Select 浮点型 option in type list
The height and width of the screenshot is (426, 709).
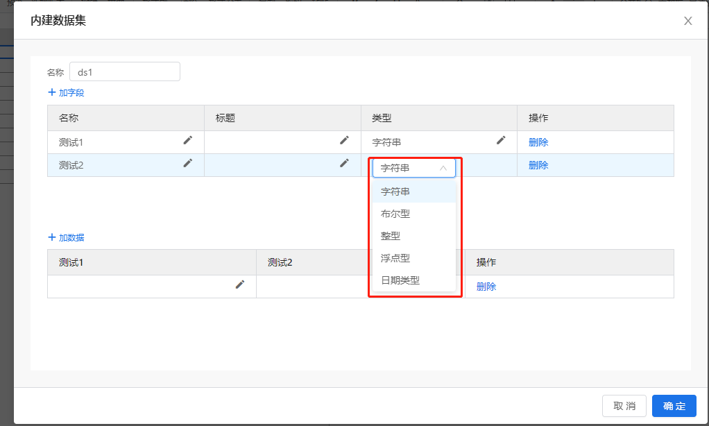pyautogui.click(x=413, y=258)
